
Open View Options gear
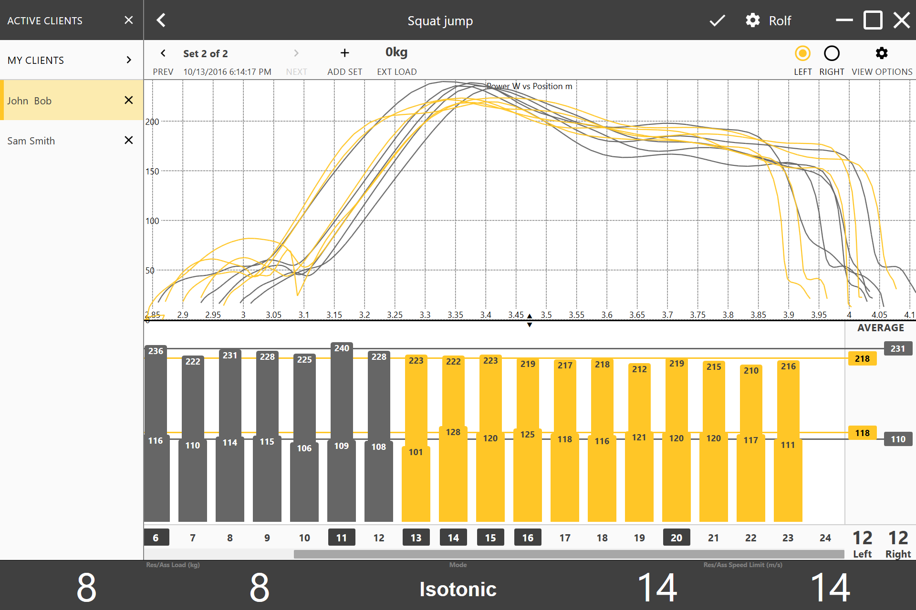pyautogui.click(x=882, y=53)
